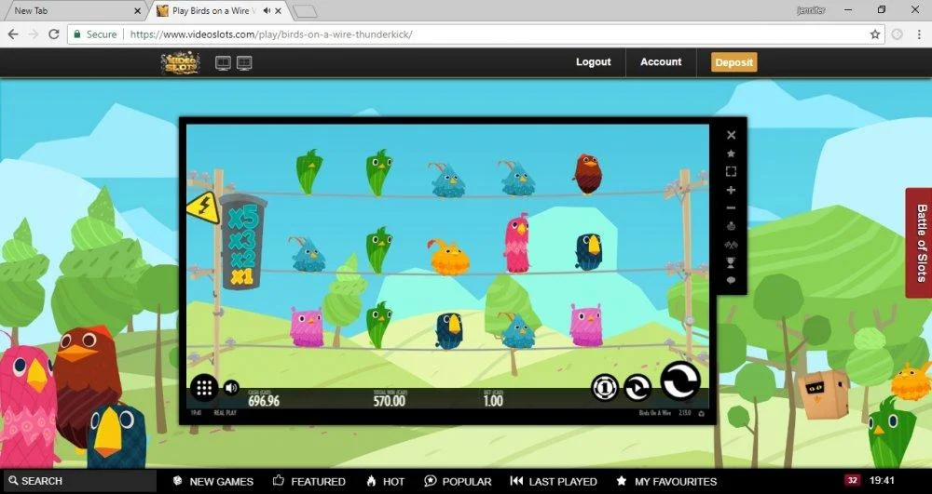The width and height of the screenshot is (932, 494).
Task: Open the Account page
Action: (x=661, y=61)
